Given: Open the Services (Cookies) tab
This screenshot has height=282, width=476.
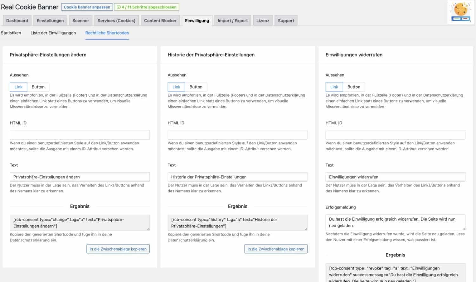Looking at the screenshot, I should pos(116,21).
